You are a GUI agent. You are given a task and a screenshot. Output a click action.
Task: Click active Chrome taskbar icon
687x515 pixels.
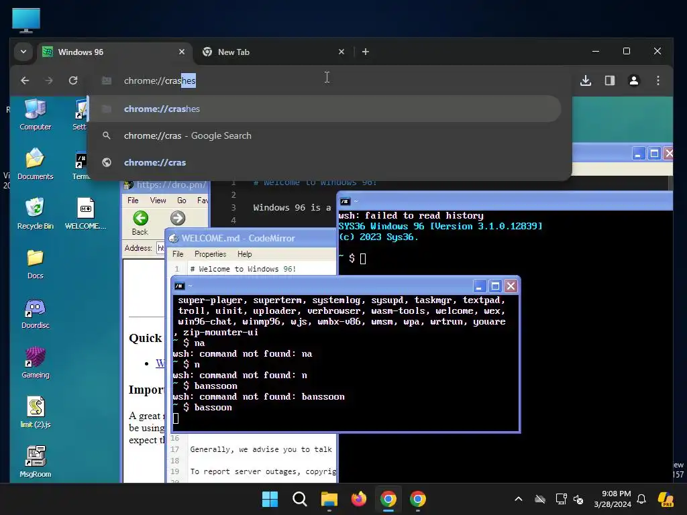tap(388, 499)
